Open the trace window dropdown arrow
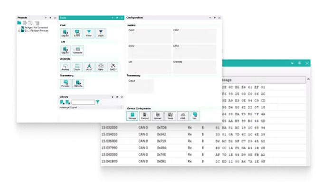The height and width of the screenshot is (182, 323). [292, 64]
